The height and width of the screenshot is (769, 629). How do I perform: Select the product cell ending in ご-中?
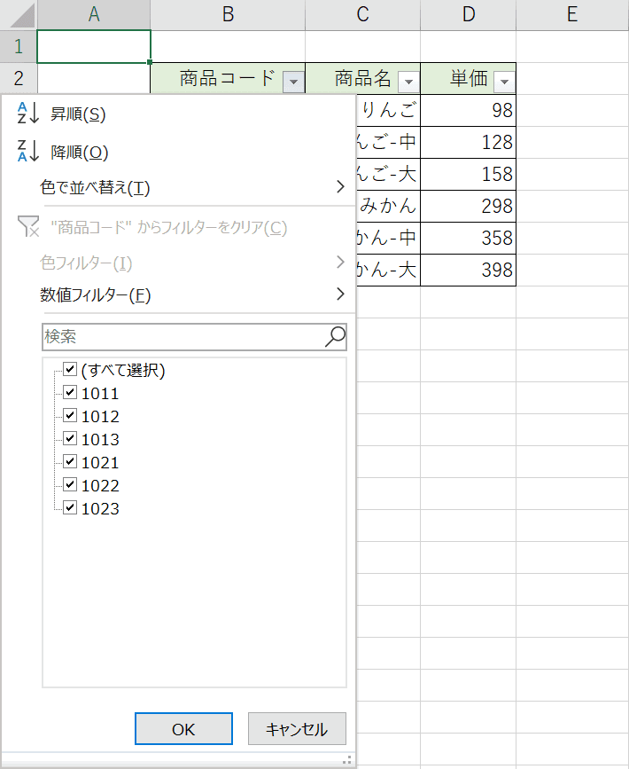pos(388,142)
